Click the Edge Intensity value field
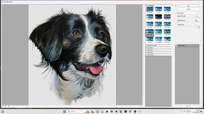 [x=197, y=20]
